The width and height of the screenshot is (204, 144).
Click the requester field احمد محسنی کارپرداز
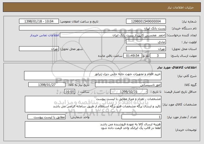coord(113,35)
